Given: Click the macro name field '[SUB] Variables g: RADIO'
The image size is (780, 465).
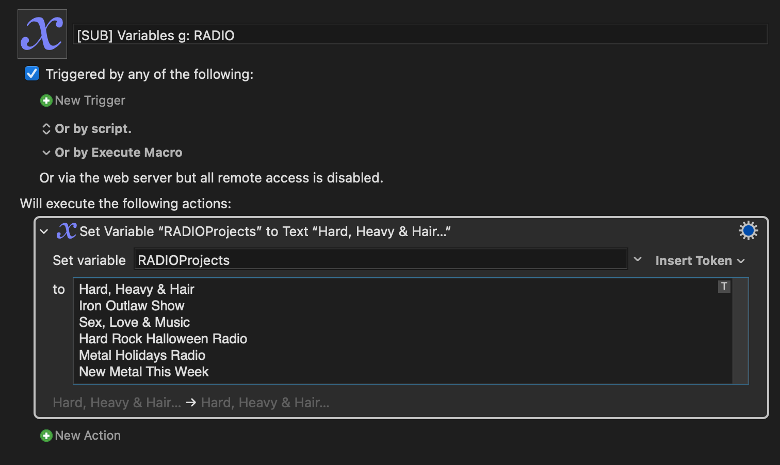Looking at the screenshot, I should [420, 35].
